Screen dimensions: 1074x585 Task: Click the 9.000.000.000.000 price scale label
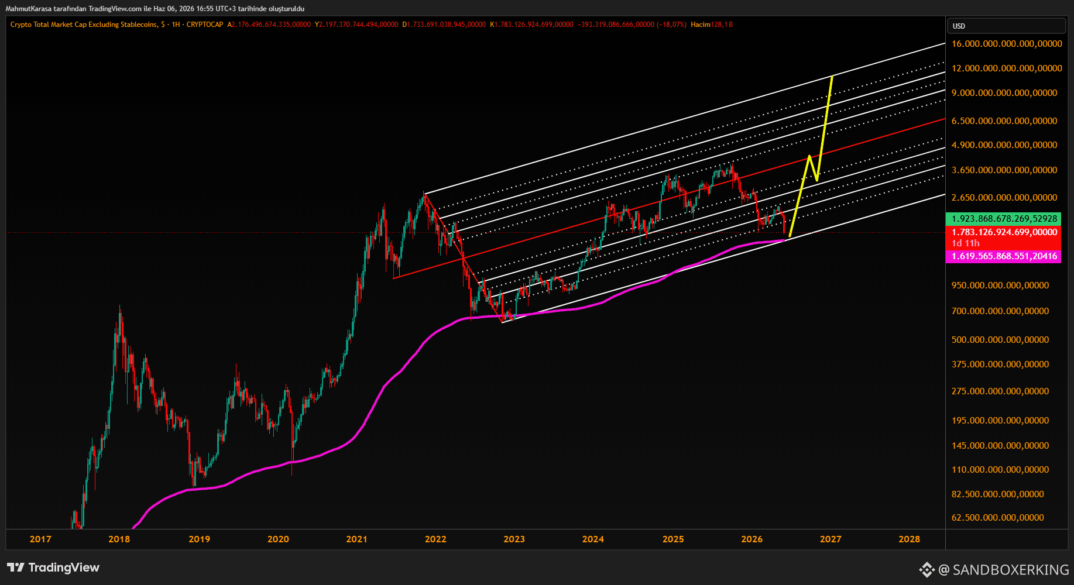1004,93
